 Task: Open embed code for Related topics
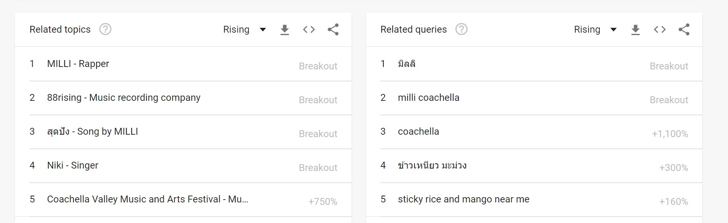[309, 29]
